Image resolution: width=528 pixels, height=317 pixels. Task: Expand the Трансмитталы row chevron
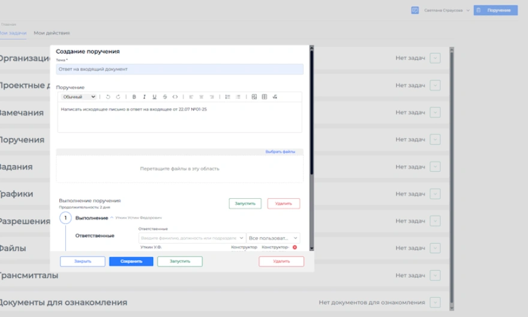tap(435, 276)
